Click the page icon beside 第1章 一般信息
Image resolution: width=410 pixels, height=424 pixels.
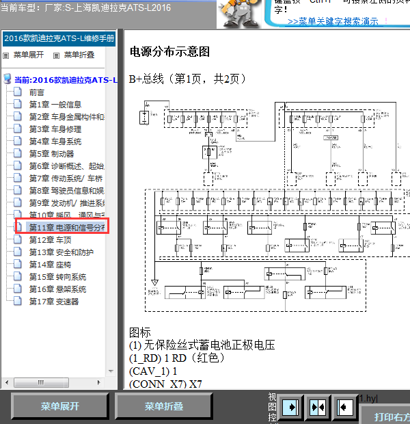pos(18,105)
